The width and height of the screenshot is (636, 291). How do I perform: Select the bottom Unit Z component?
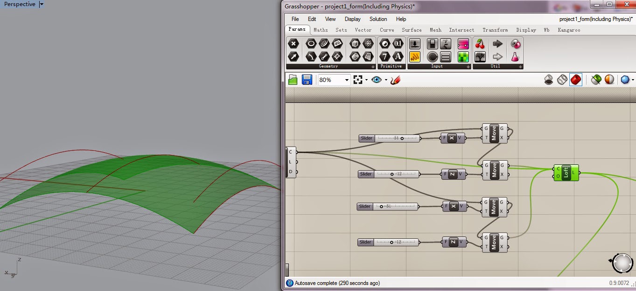click(x=454, y=242)
